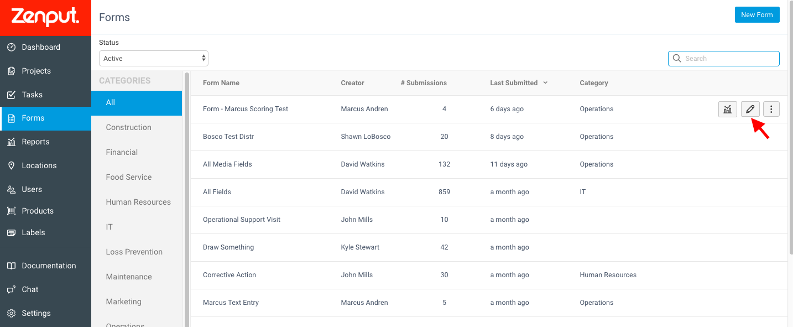Open report chart icon for Marcus Scoring Test row

[x=728, y=109]
